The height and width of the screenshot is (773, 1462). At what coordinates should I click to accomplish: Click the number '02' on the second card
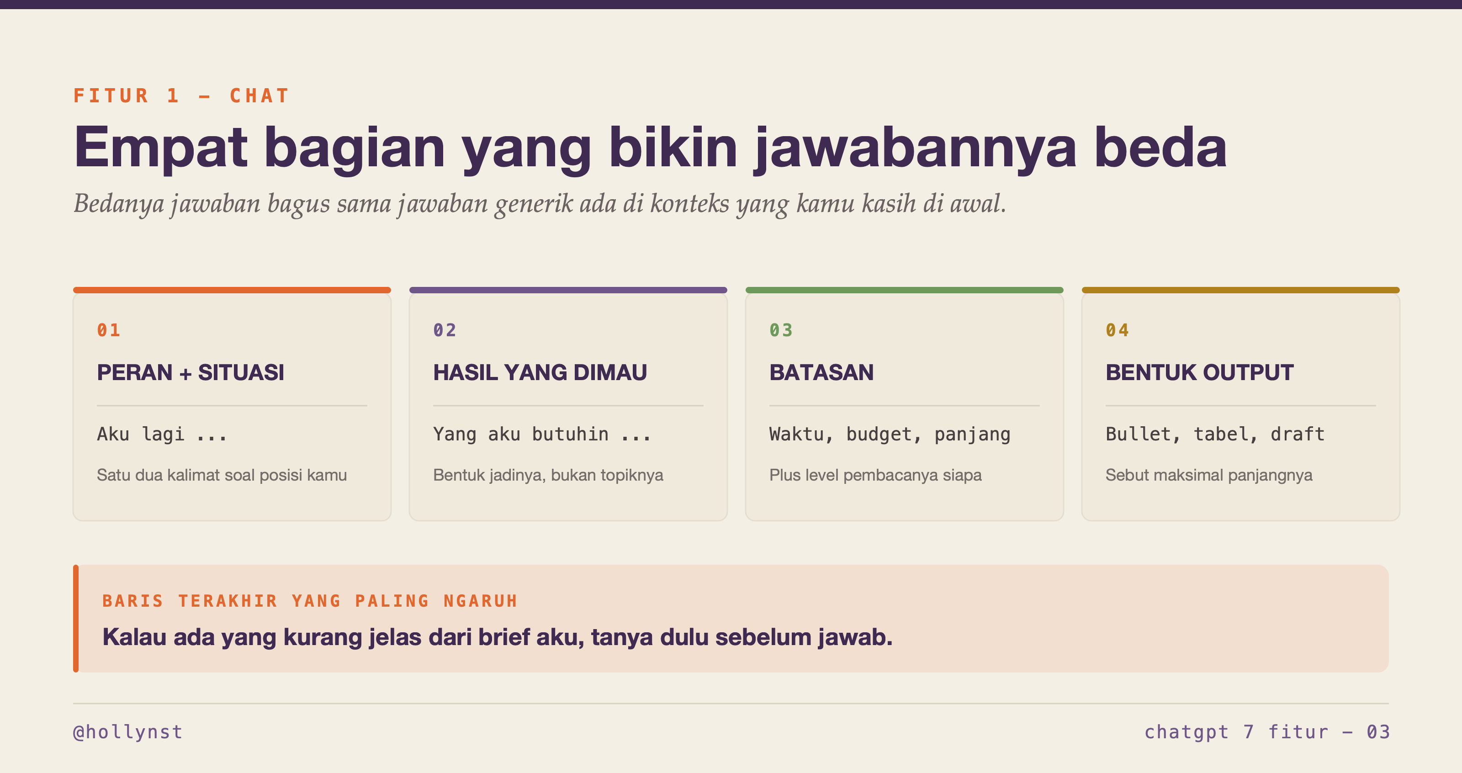click(x=445, y=330)
